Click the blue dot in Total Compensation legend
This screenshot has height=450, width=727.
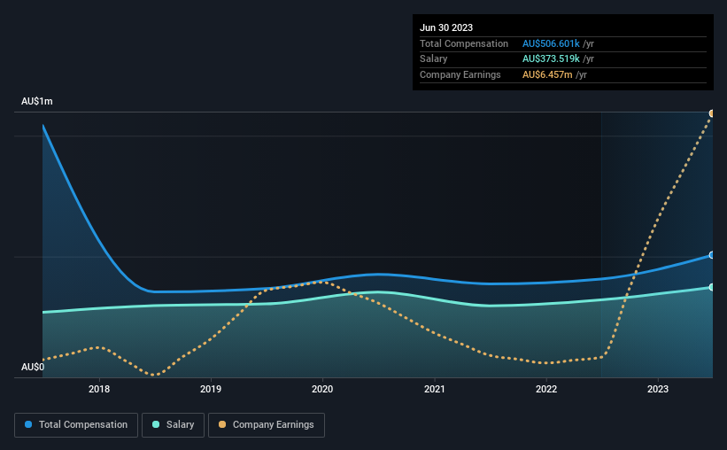(28, 424)
